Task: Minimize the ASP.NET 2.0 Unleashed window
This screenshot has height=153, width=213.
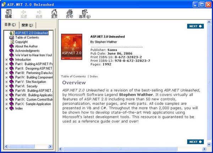Action: coord(196,5)
